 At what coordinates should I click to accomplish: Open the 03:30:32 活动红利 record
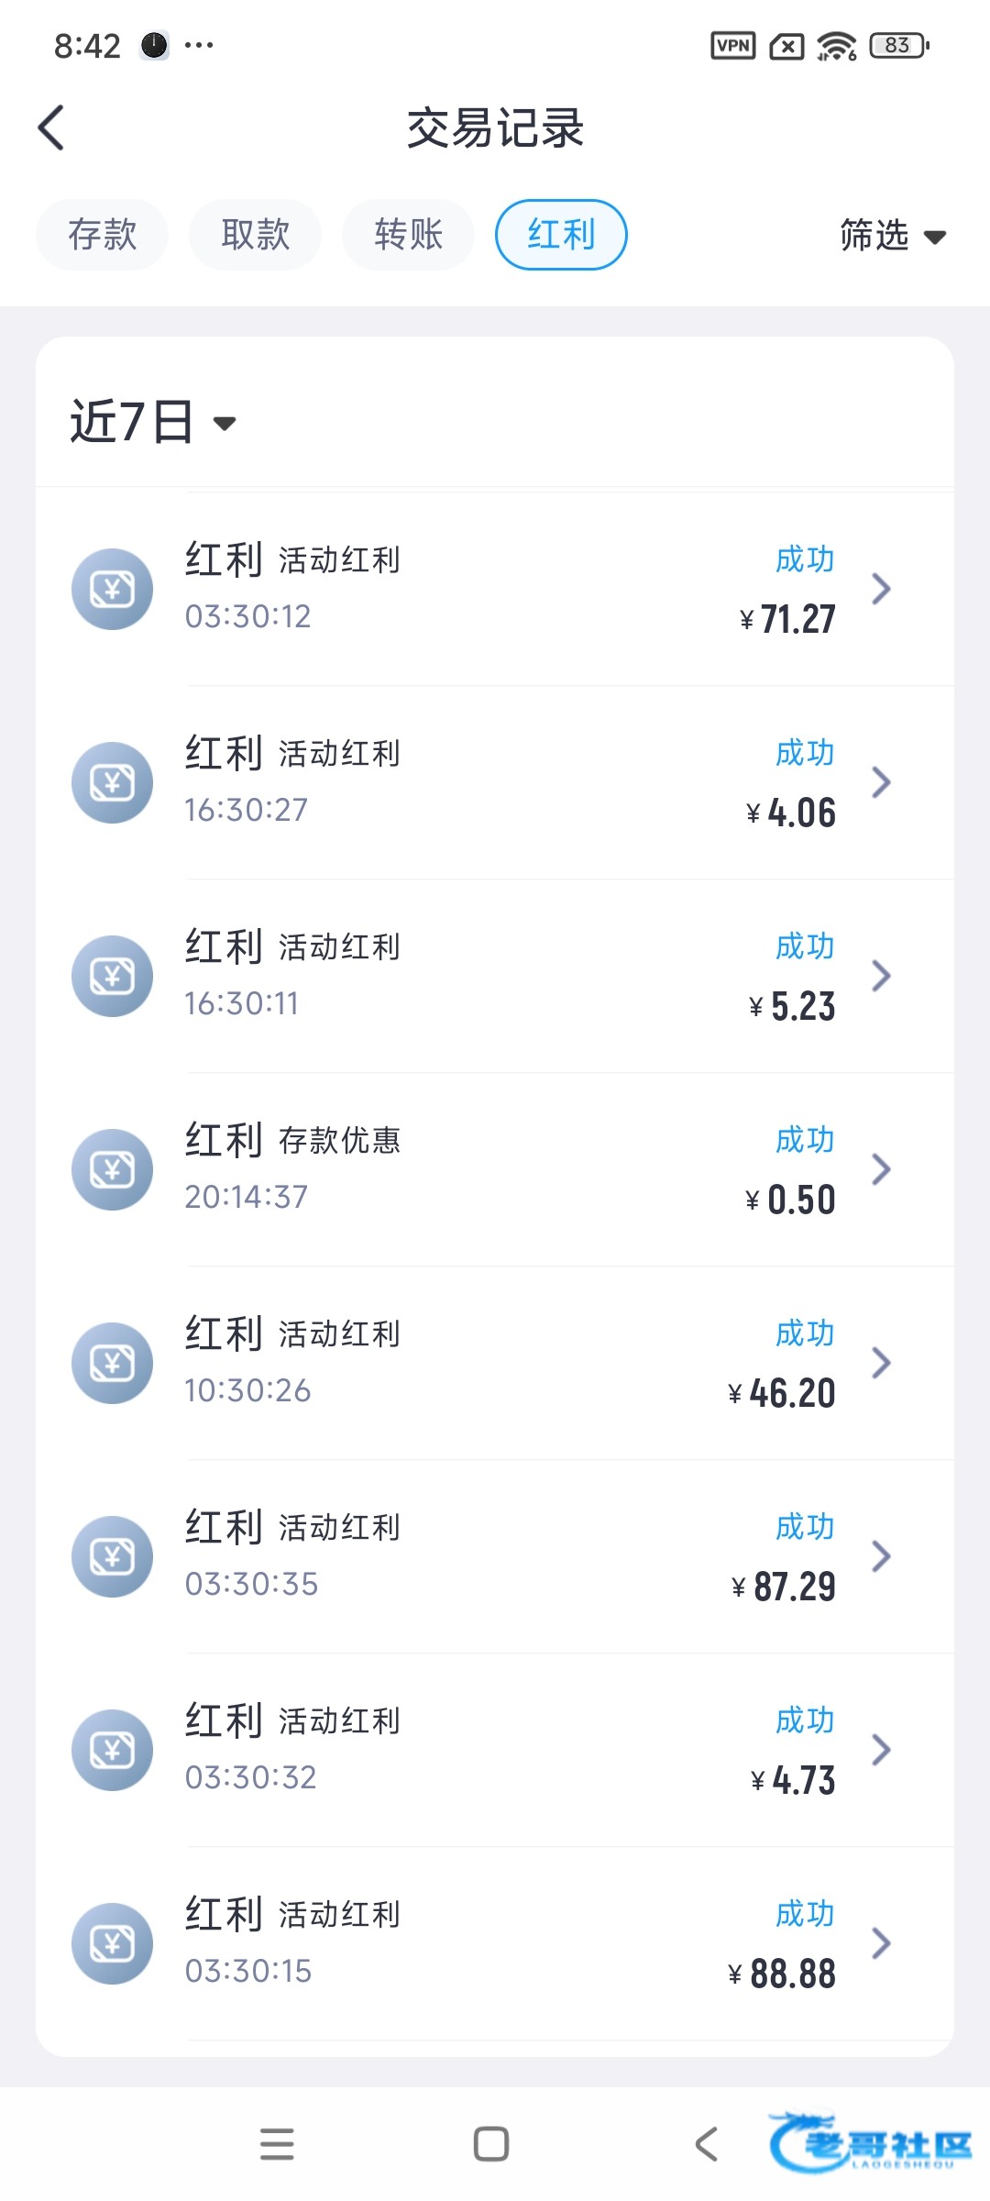(495, 1750)
